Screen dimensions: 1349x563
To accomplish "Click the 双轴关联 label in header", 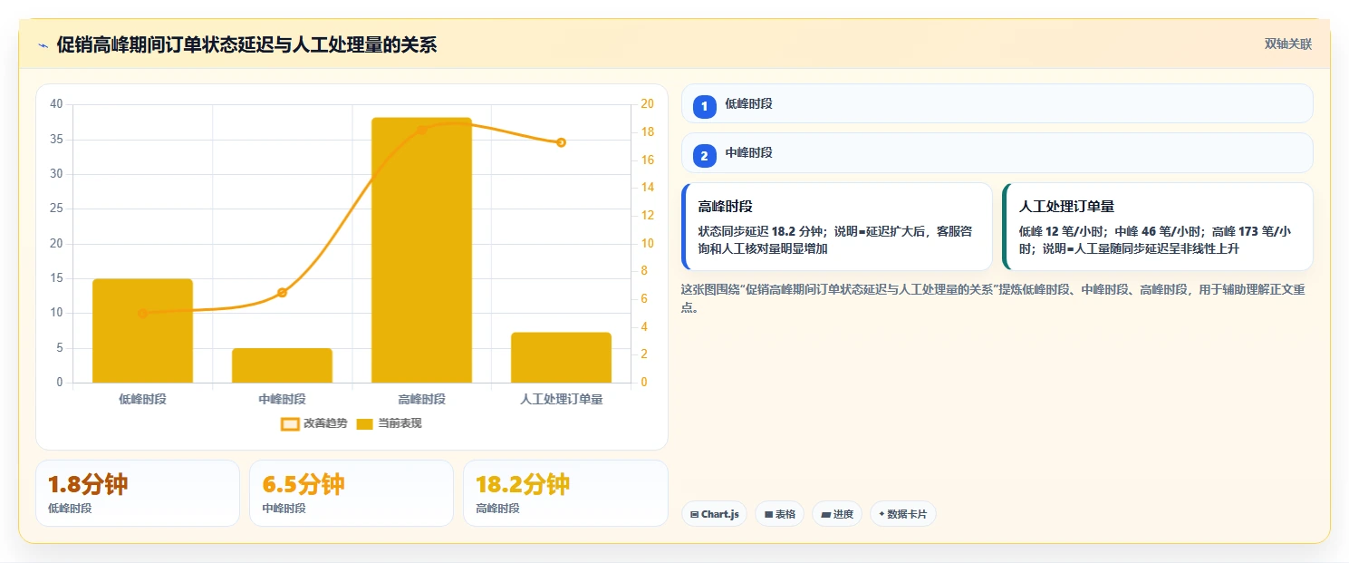I will click(1288, 44).
